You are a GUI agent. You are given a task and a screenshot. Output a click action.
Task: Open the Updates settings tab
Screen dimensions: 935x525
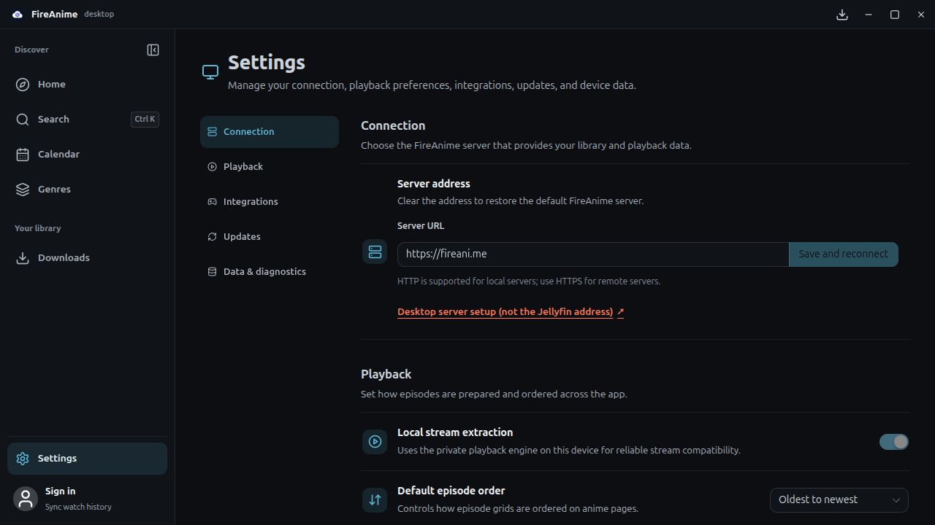270,237
